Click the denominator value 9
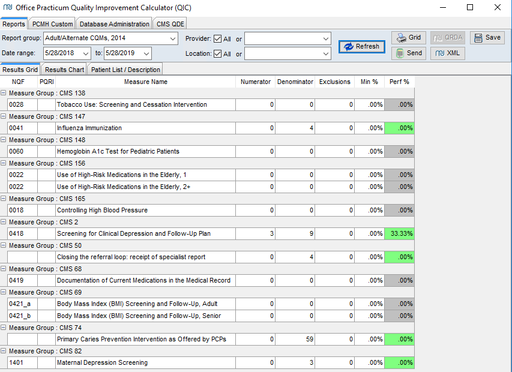Image resolution: width=512 pixels, height=372 pixels. coord(295,233)
